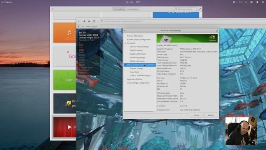Select X Screen 0 tree row

point(131,43)
